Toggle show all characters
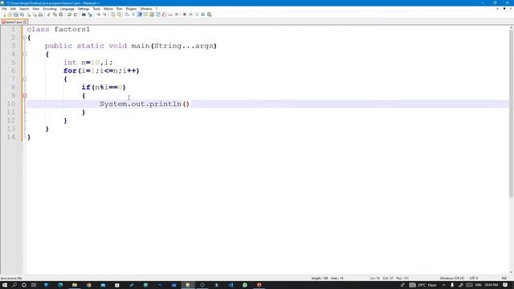 (133, 14)
